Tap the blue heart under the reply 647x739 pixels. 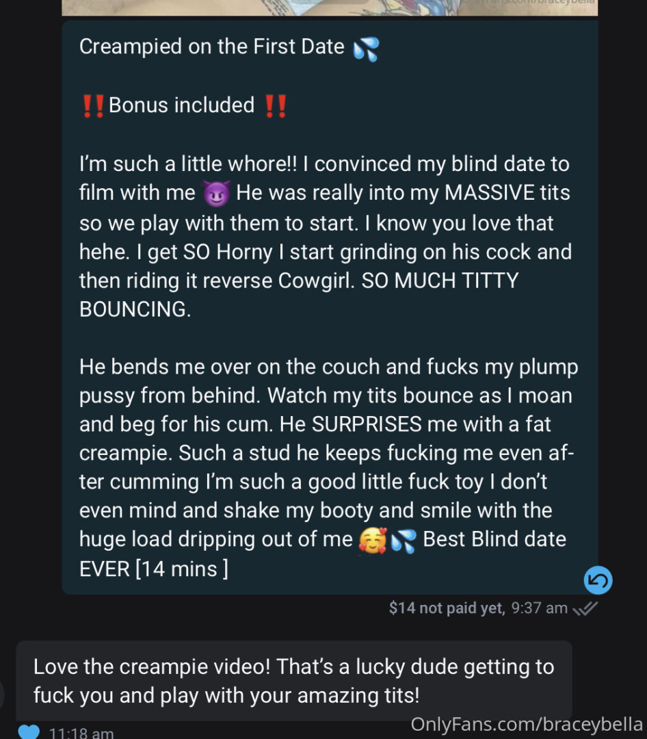pos(29,731)
